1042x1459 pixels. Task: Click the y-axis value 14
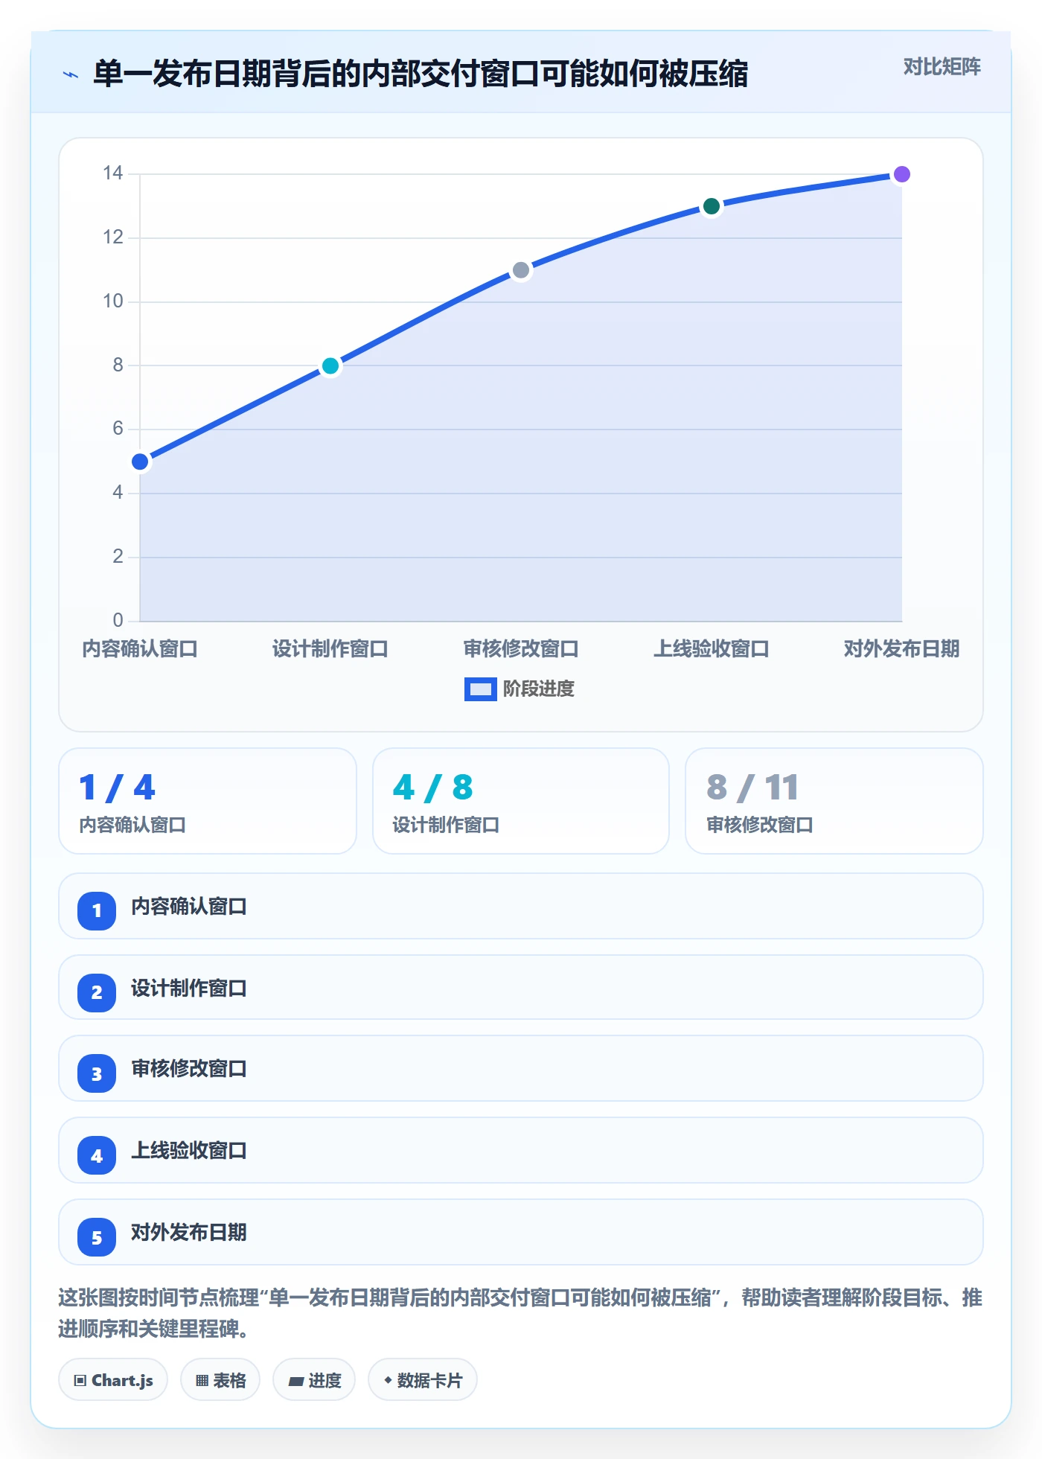tap(113, 173)
